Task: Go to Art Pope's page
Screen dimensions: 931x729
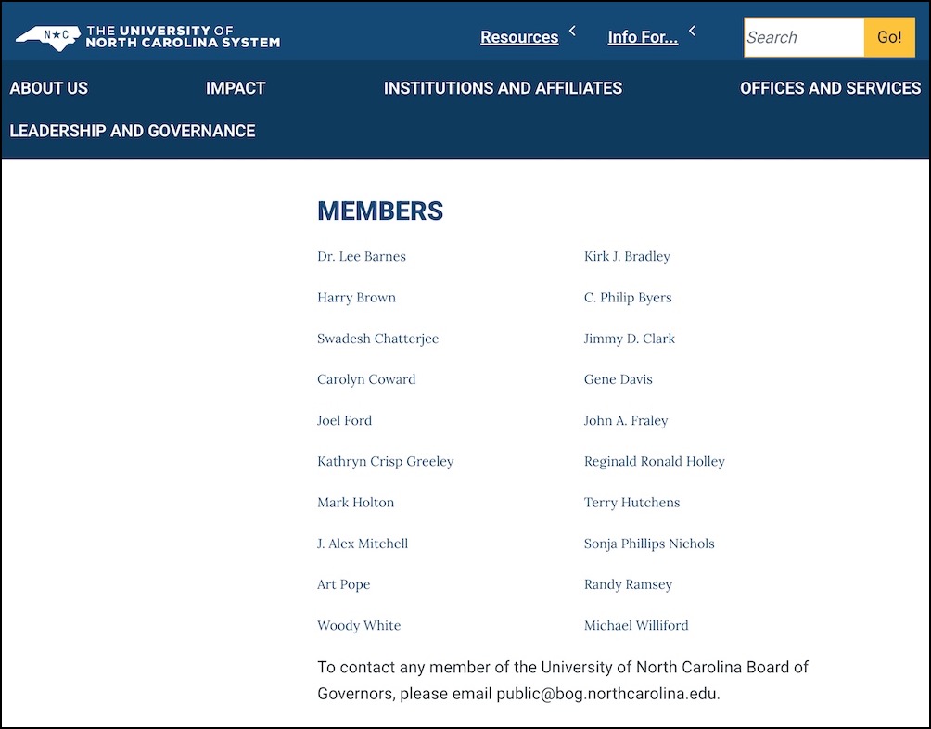Action: click(x=343, y=584)
